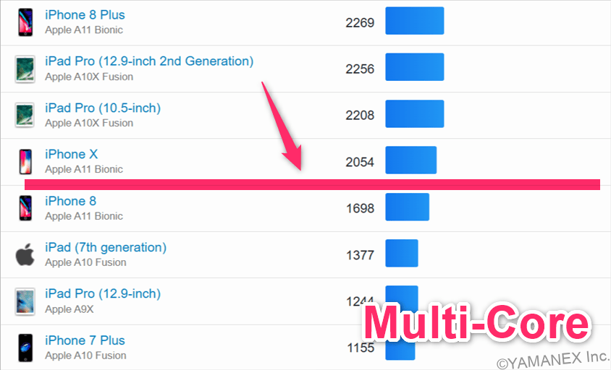Click the score 2208
The height and width of the screenshot is (370, 611).
click(360, 115)
